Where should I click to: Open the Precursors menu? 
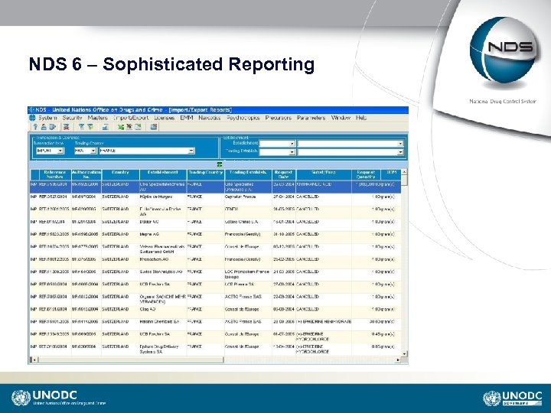tap(279, 118)
